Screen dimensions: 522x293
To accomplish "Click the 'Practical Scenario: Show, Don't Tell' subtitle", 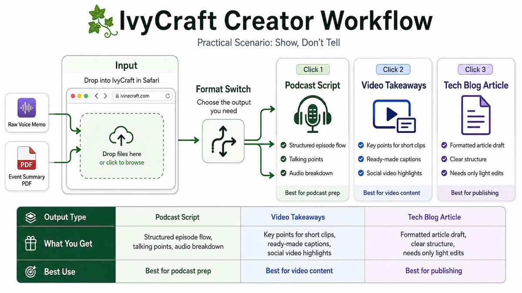I will (x=268, y=43).
